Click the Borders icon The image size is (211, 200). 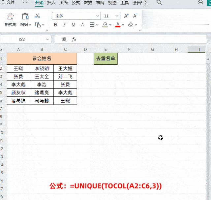click(92, 25)
